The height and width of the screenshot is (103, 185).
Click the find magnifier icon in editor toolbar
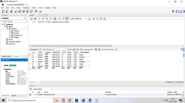click(97, 19)
